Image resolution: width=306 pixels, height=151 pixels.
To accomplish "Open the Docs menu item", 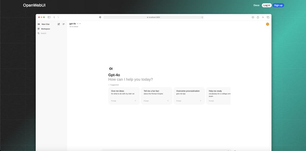I will 256,5.
